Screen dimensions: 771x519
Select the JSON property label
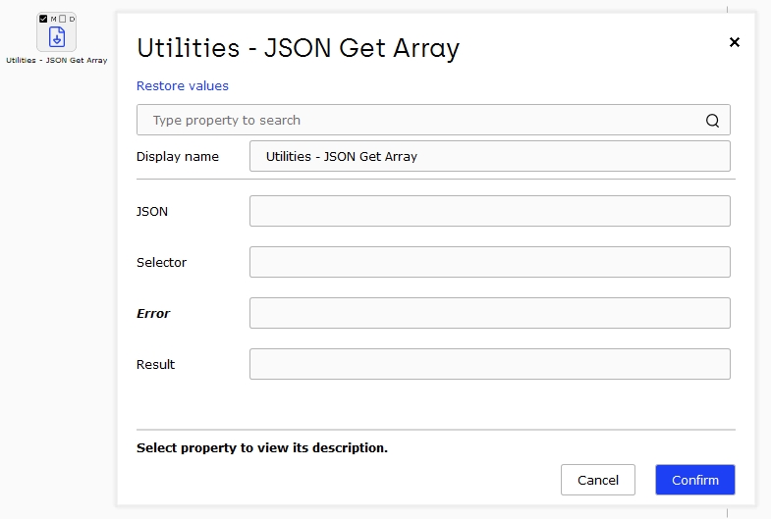coord(152,211)
